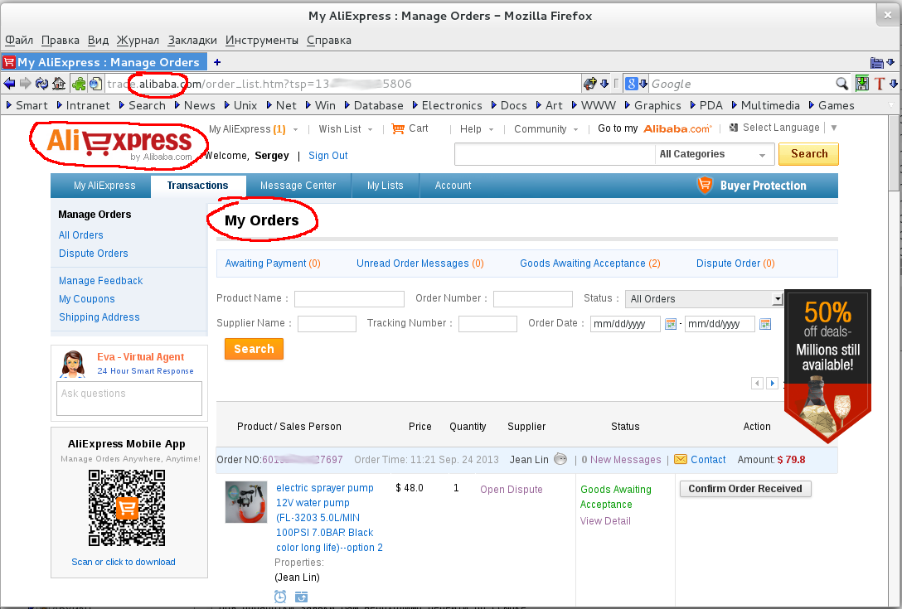Open the Dispute Orders link
The image size is (902, 609).
[x=93, y=254]
